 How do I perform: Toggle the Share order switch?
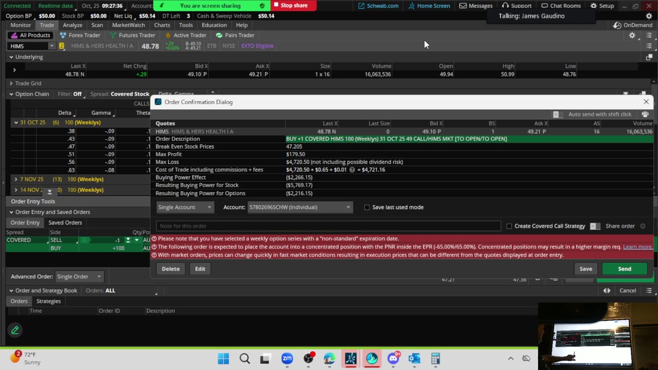coord(595,226)
